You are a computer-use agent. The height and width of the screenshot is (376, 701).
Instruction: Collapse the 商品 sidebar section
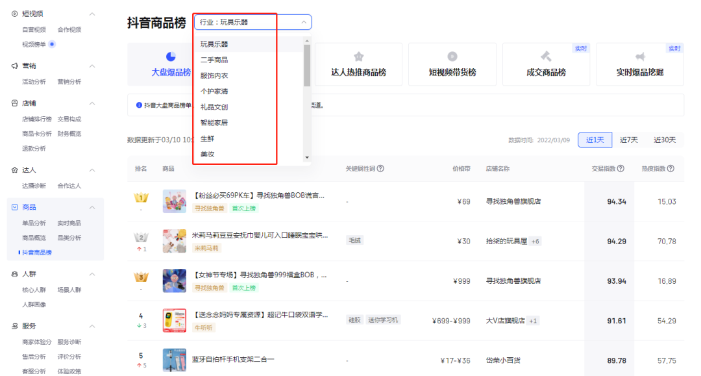tap(92, 207)
